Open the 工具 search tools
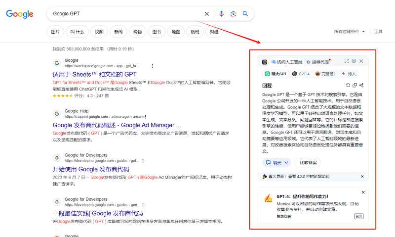This screenshot has width=395, height=237. [x=378, y=32]
